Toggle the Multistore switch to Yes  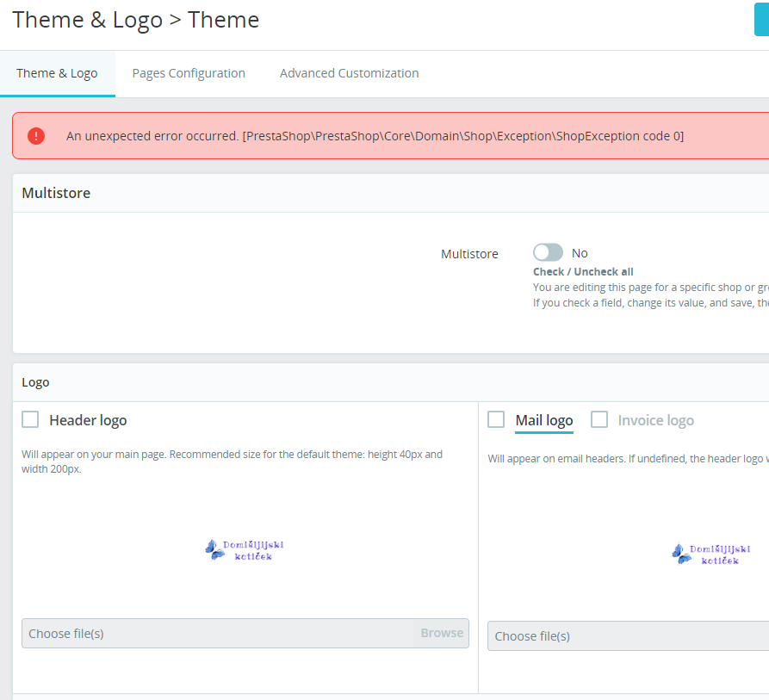(547, 251)
